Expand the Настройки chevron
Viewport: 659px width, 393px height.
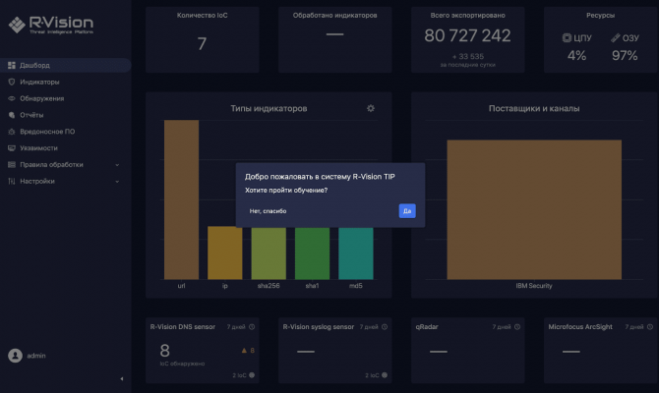pos(117,182)
